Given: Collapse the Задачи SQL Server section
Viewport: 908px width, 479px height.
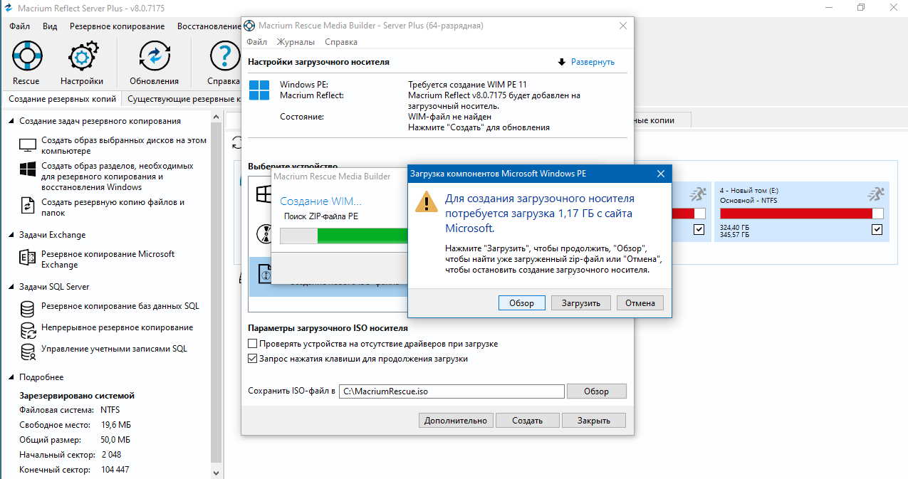Looking at the screenshot, I should click(11, 287).
